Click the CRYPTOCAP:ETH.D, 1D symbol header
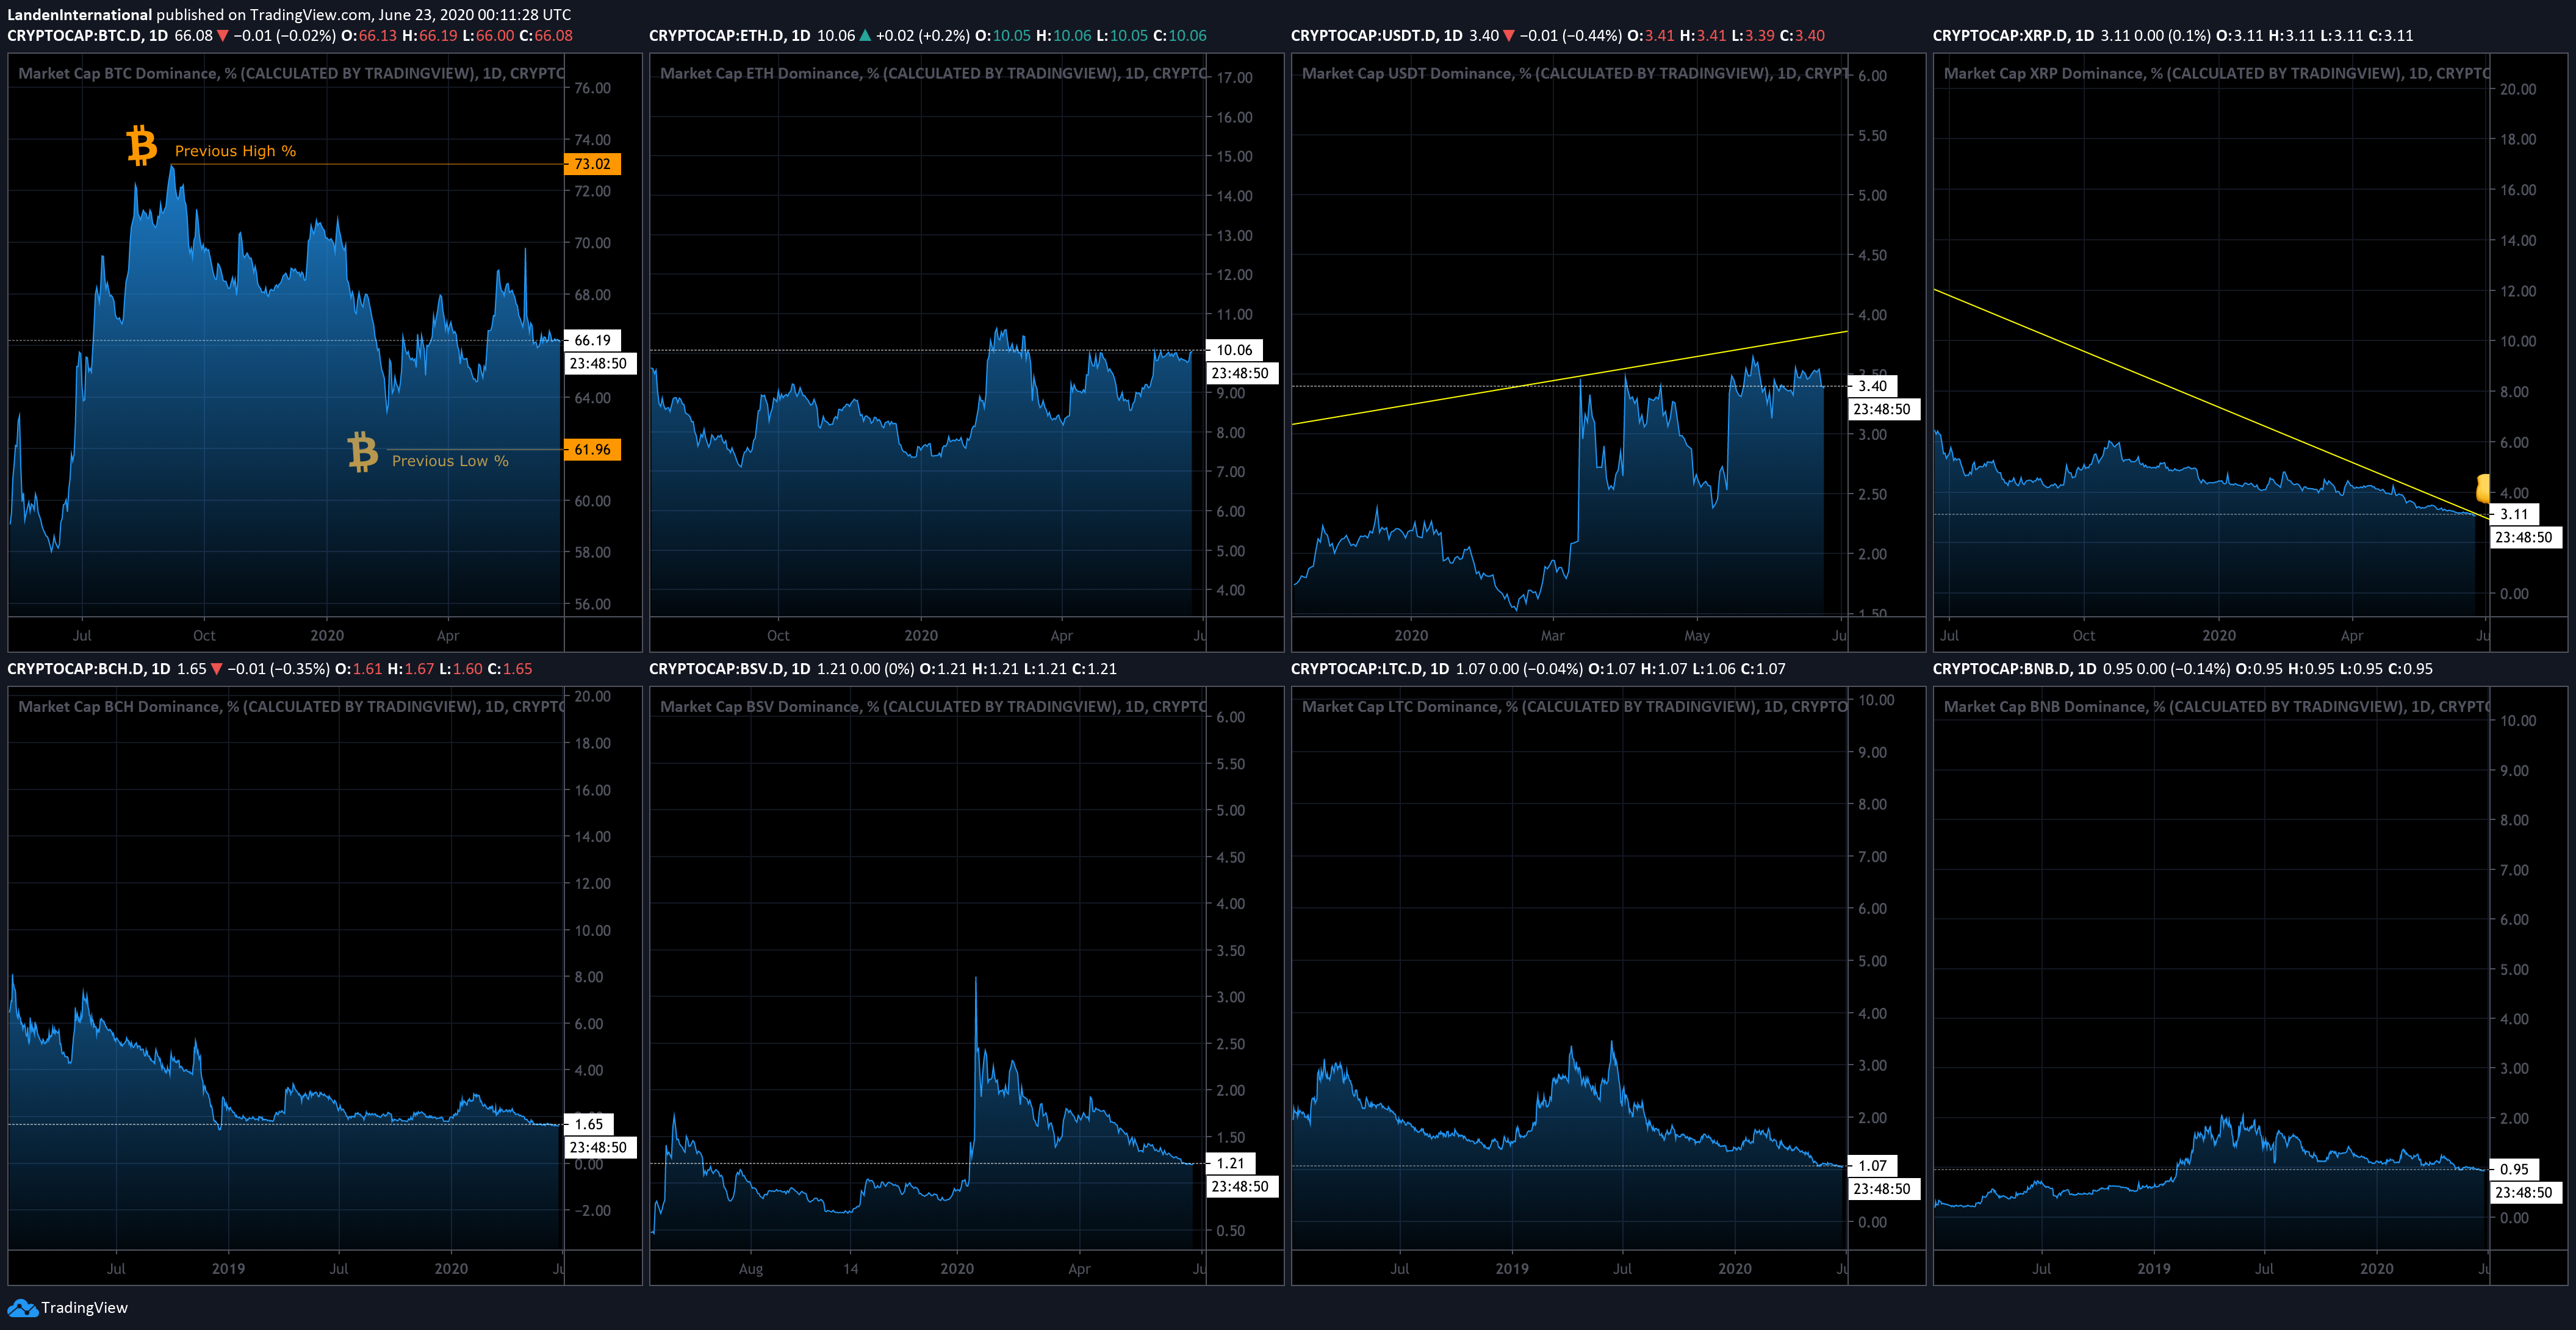 click(x=730, y=36)
